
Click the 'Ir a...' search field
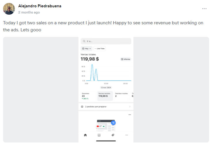click(106, 41)
